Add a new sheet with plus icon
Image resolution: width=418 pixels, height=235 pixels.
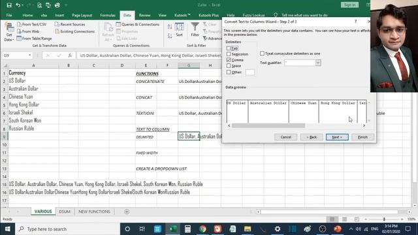(x=127, y=211)
